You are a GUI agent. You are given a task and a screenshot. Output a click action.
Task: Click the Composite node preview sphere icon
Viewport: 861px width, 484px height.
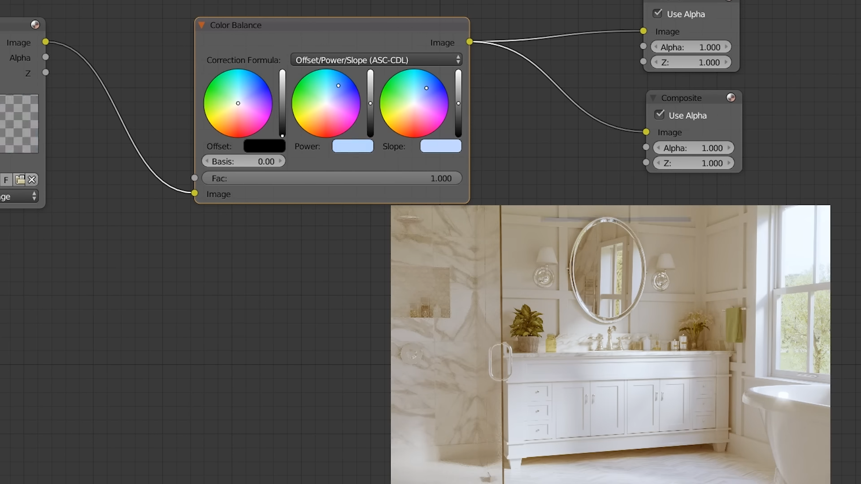pyautogui.click(x=731, y=98)
